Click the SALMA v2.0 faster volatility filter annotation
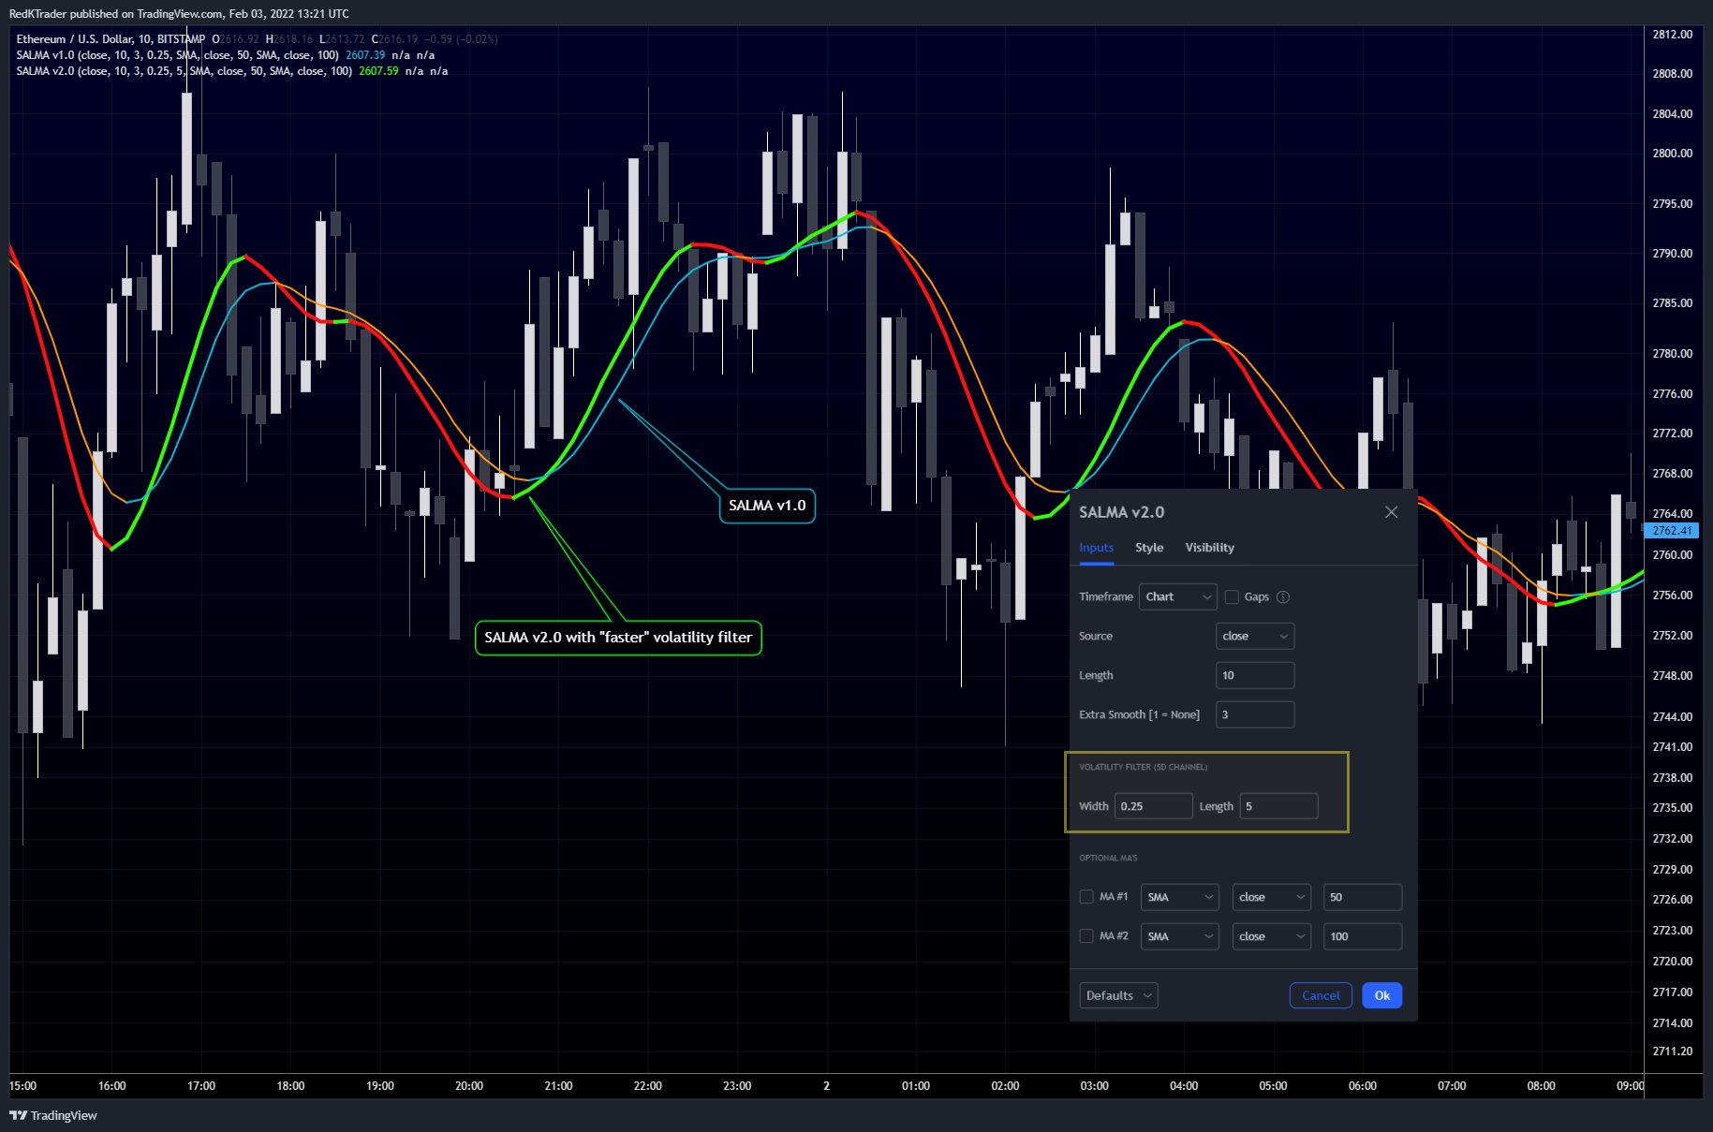The image size is (1713, 1132). click(x=618, y=638)
